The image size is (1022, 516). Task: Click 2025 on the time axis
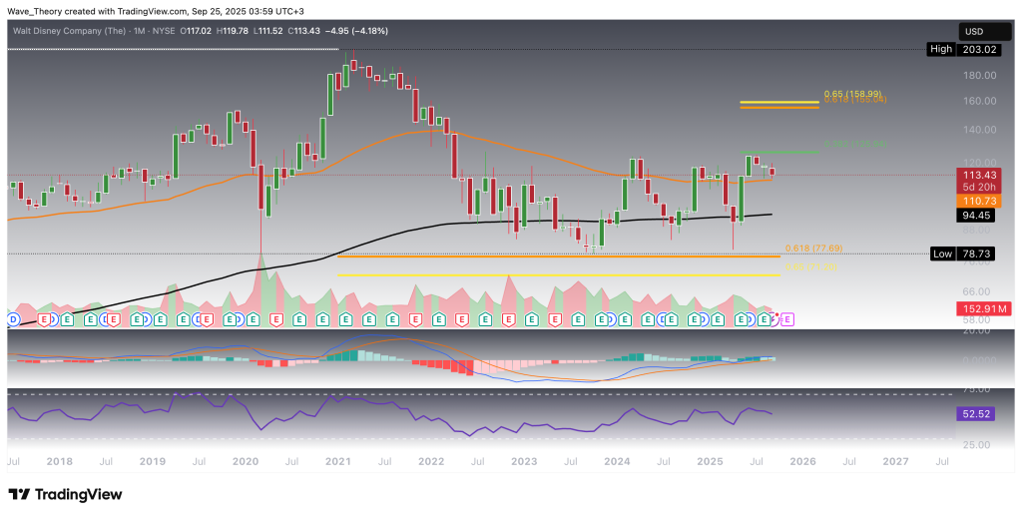point(710,461)
